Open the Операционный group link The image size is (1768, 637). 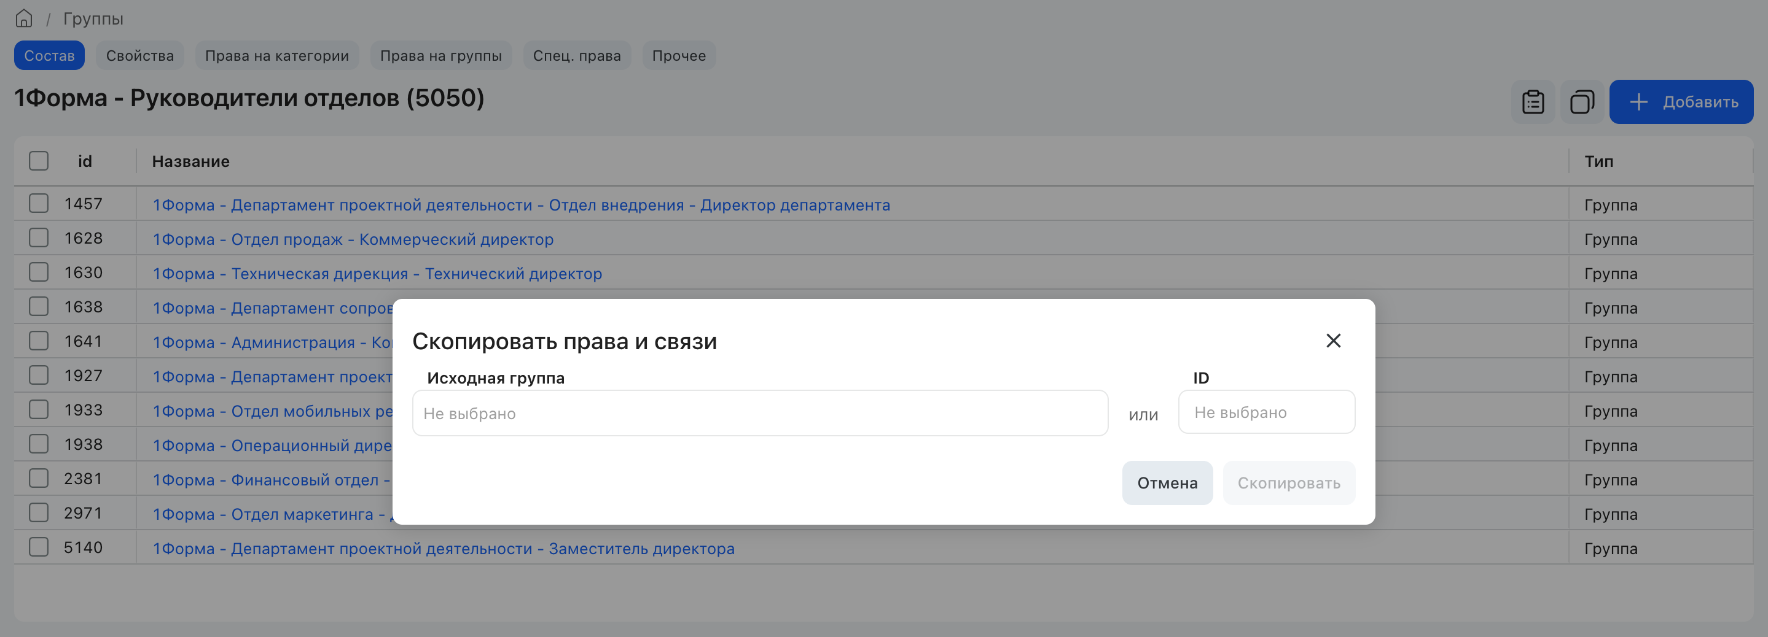point(273,446)
